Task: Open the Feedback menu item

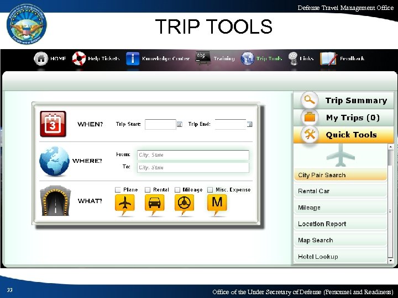Action: click(x=352, y=58)
